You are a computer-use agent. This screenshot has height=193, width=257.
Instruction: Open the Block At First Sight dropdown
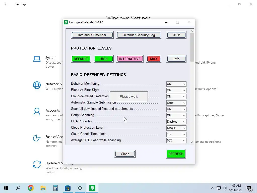176,90
